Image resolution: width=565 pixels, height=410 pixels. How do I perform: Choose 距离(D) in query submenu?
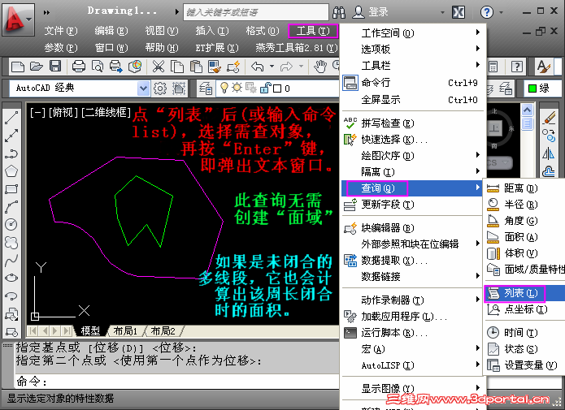pyautogui.click(x=525, y=188)
